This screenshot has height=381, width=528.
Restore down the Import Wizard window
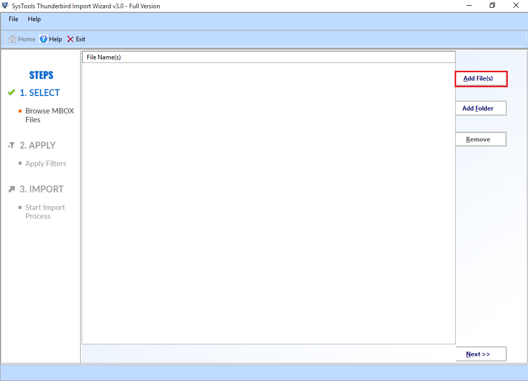[492, 6]
